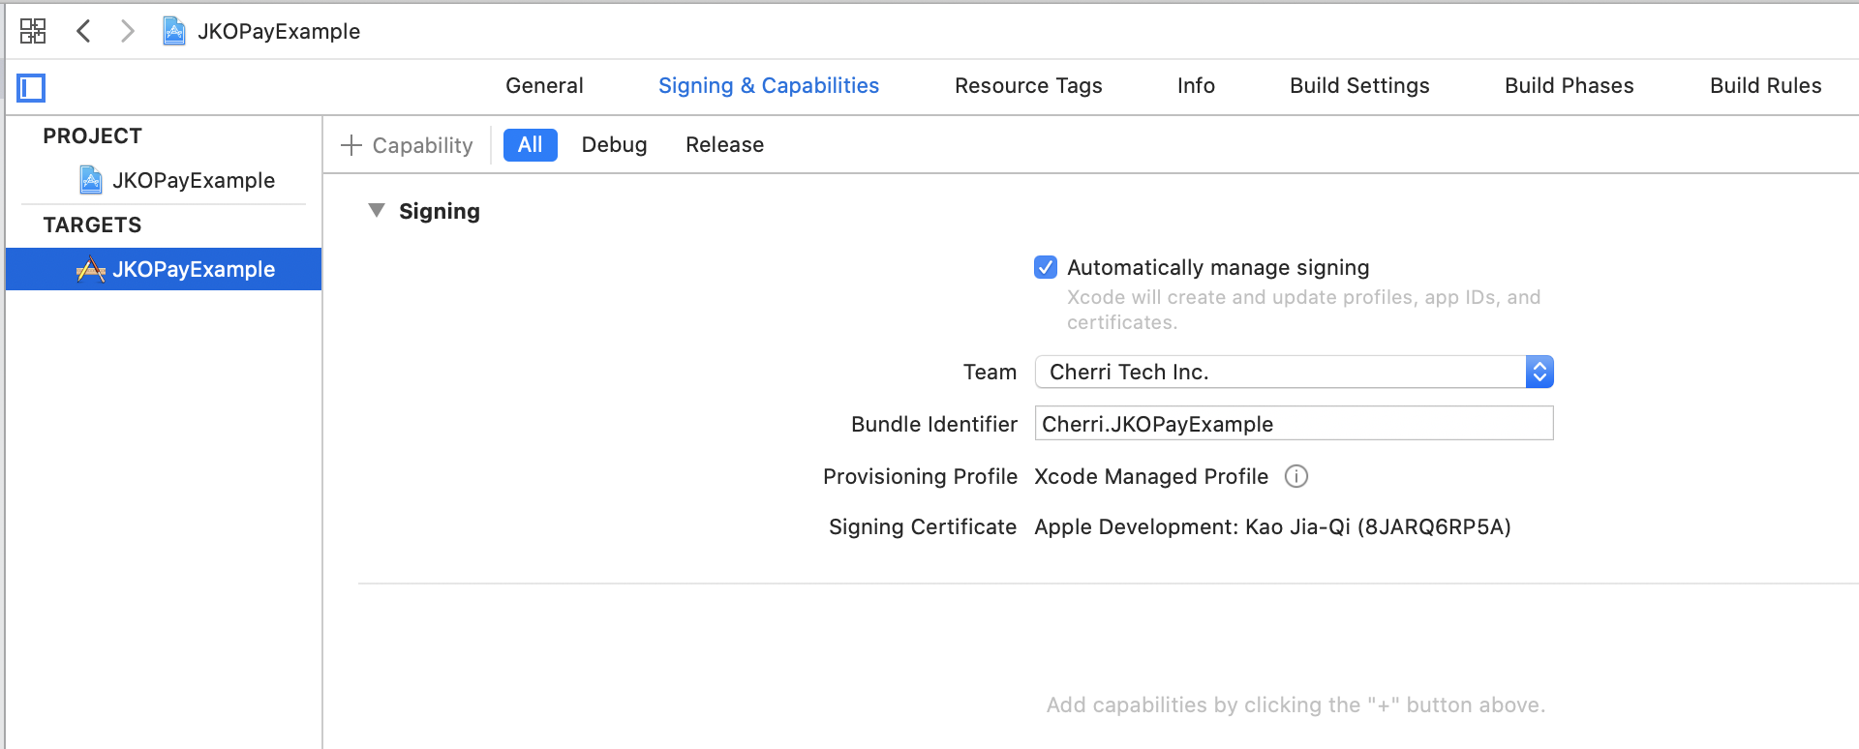Viewport: 1859px width, 749px height.
Task: Switch to the General tab
Action: (x=544, y=85)
